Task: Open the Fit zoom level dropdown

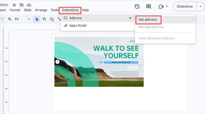Action: click(22, 19)
